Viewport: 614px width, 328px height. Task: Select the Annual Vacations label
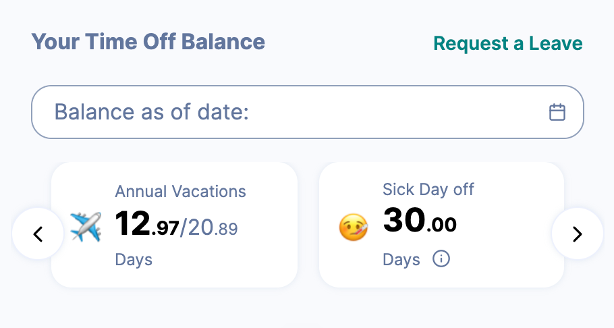[x=180, y=191]
